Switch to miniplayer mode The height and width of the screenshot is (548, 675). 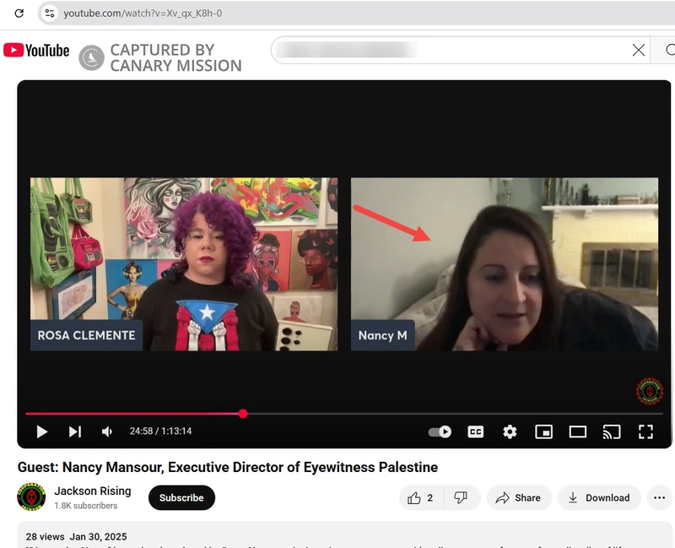pyautogui.click(x=543, y=431)
